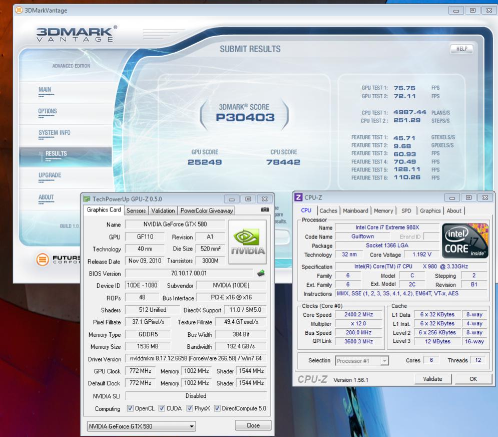Click the Intel Core i7 logo in CPU-Z
This screenshot has width=498, height=437.
465,241
